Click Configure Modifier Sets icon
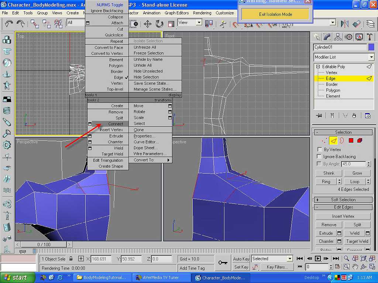The image size is (378, 283). (368, 116)
